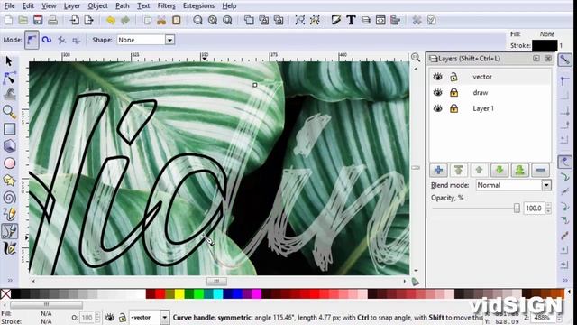Enable straight line segments mode
The height and width of the screenshot is (325, 577).
(61, 40)
